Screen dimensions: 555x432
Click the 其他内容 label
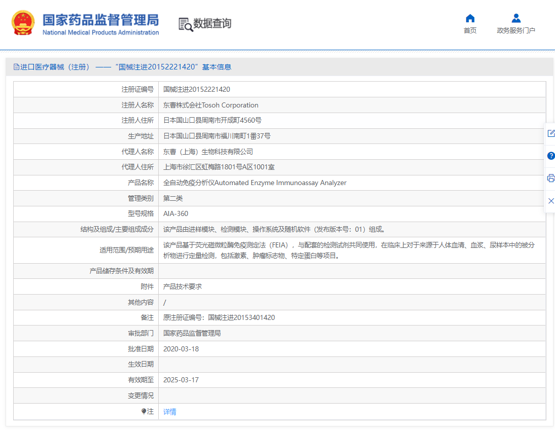point(141,302)
